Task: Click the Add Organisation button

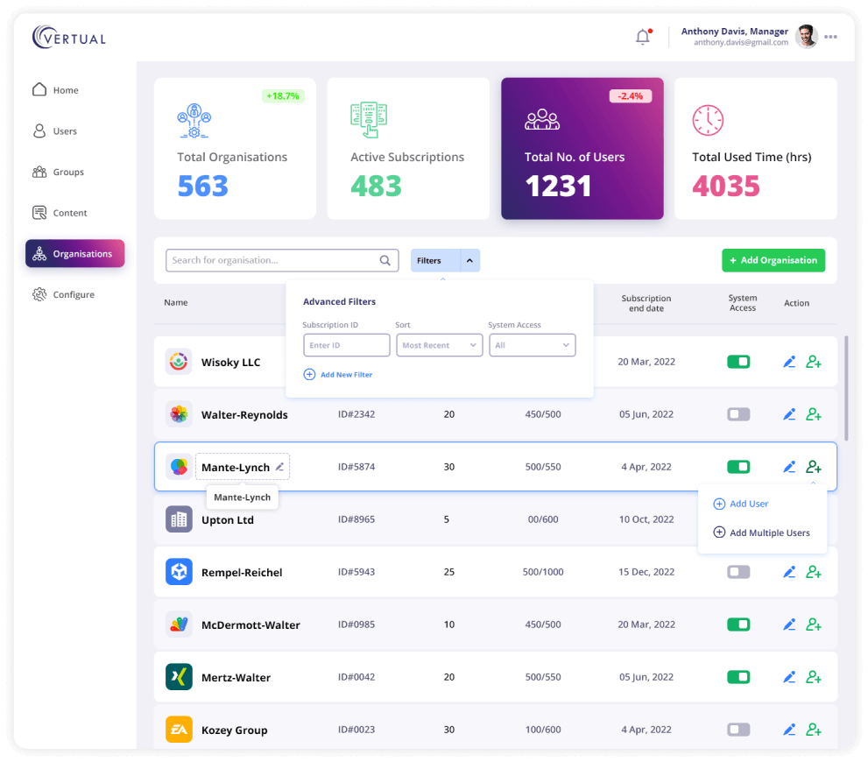Action: click(x=773, y=260)
